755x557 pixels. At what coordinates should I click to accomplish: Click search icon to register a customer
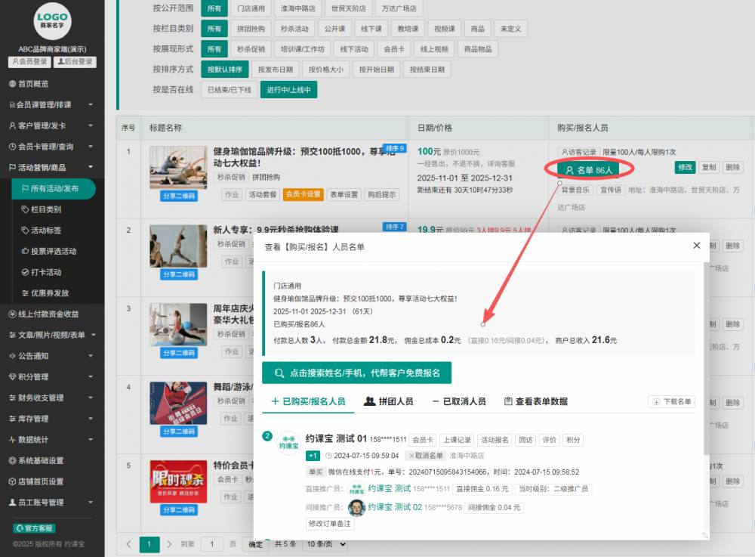click(x=279, y=373)
